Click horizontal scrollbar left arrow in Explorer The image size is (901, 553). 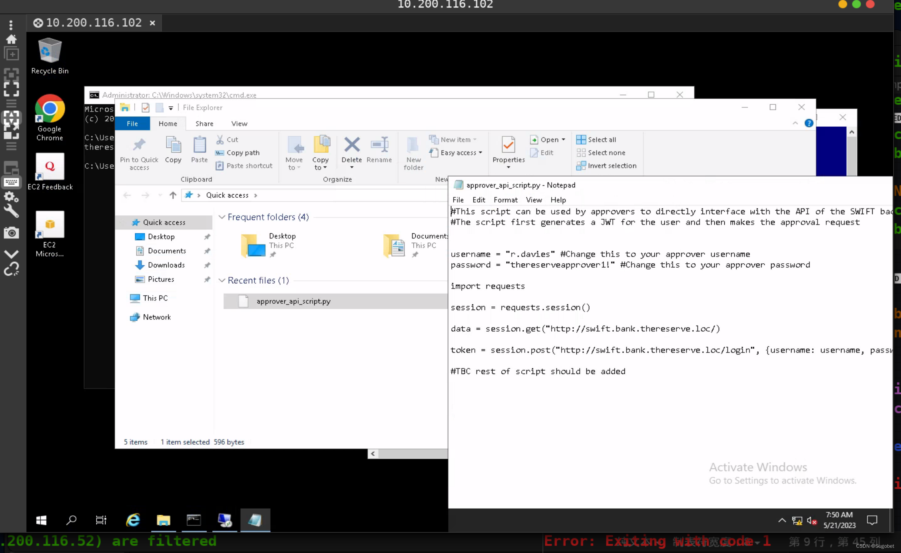click(x=373, y=454)
